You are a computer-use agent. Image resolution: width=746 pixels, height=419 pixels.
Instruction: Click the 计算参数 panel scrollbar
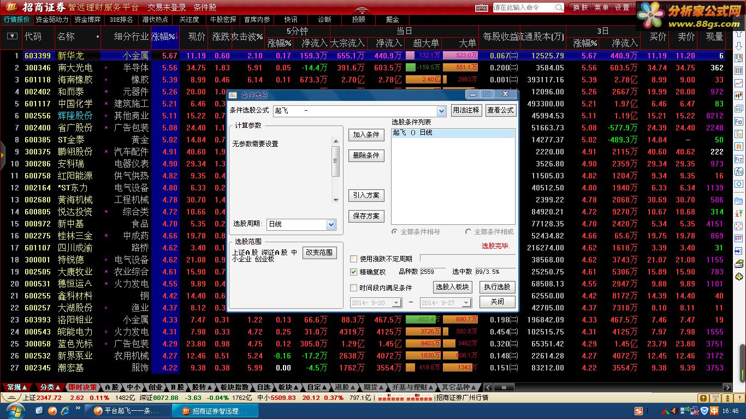coord(336,170)
